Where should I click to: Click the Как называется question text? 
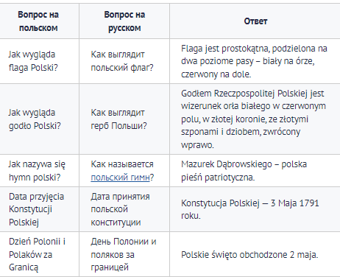click(x=122, y=164)
